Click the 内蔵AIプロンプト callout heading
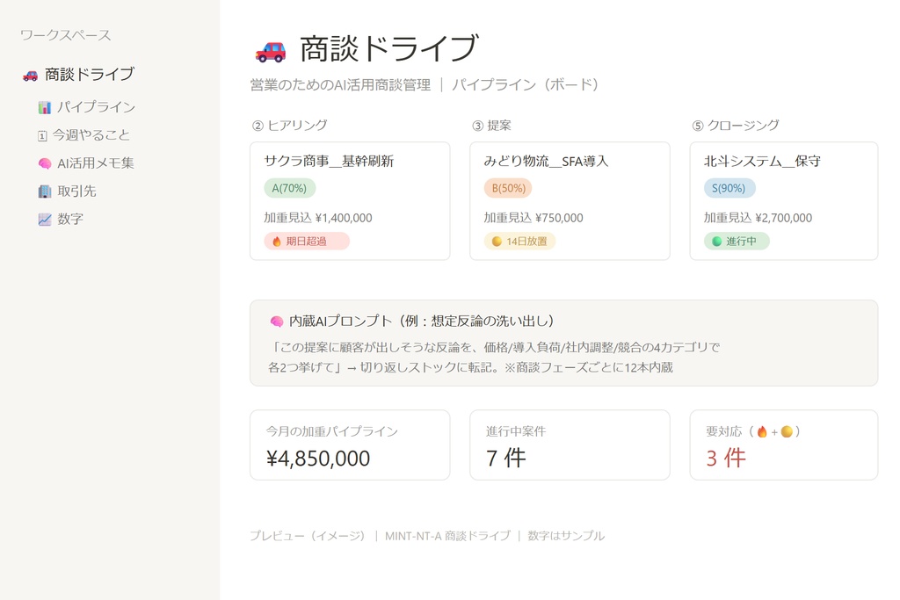Viewport: 900px width, 600px height. click(x=421, y=322)
